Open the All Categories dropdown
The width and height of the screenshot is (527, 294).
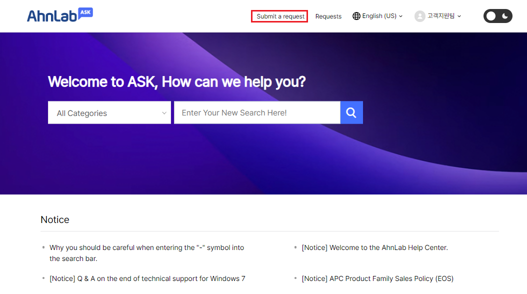click(x=109, y=112)
